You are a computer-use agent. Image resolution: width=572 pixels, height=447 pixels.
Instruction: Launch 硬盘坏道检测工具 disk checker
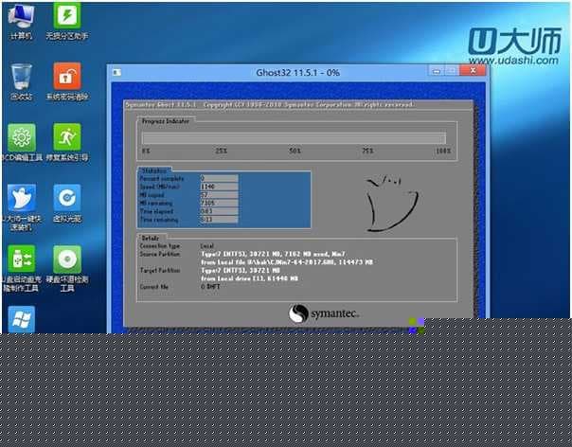click(x=66, y=260)
